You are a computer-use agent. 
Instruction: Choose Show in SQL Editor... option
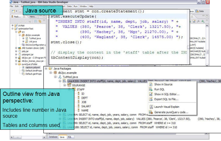(167, 94)
